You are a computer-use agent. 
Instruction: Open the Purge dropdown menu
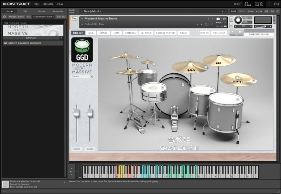point(220,23)
